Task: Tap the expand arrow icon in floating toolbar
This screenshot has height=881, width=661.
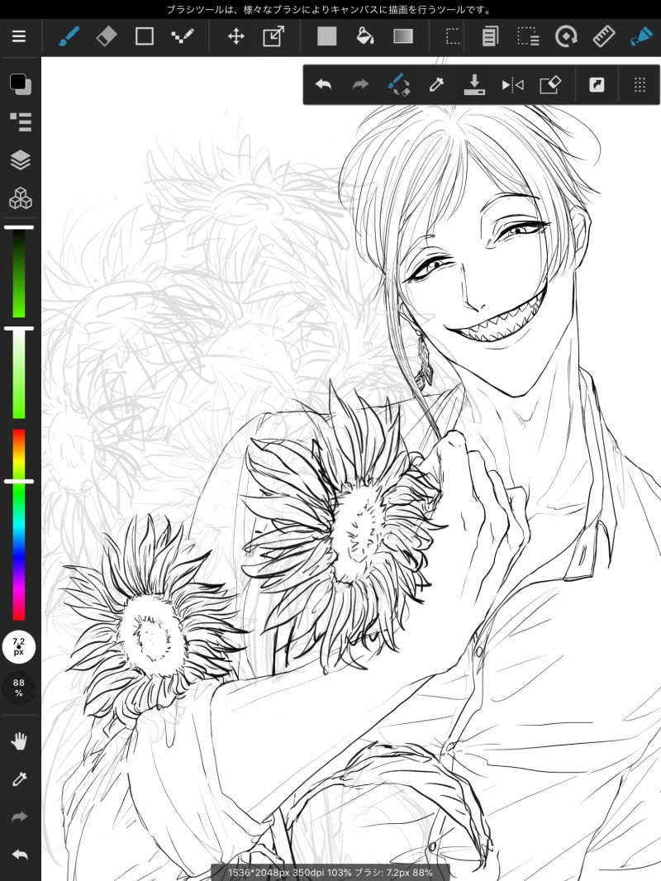Action: click(x=597, y=85)
